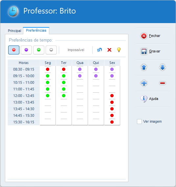176x187 pixels.
Task: Select the green preference button
Action: [x=39, y=50]
